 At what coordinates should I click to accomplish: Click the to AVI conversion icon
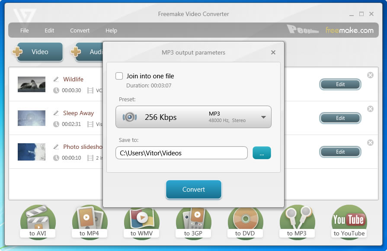[x=38, y=222]
